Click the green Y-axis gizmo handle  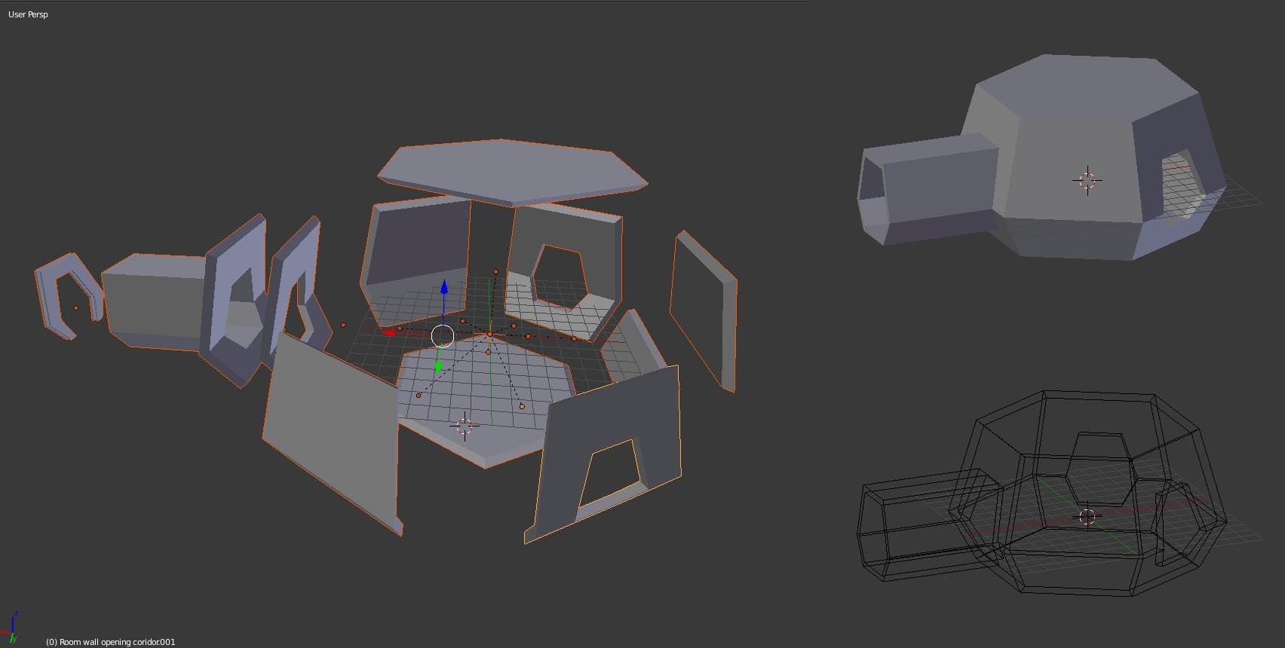coord(439,368)
